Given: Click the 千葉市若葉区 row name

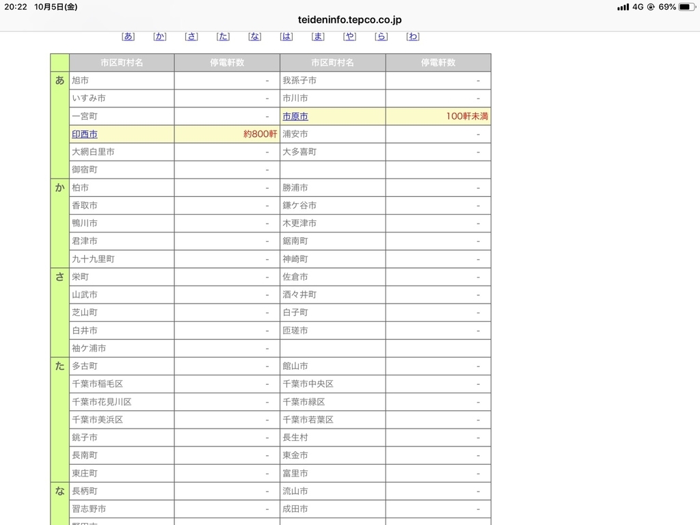Looking at the screenshot, I should coord(308,420).
